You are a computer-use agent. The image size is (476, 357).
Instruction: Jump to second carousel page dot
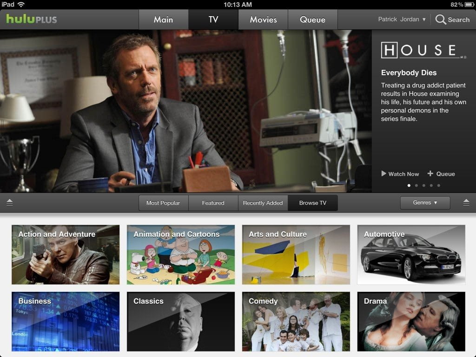[416, 185]
